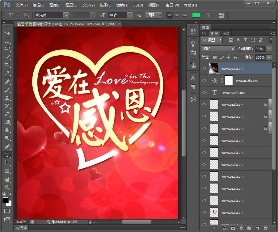Select the Move tool

coord(7,33)
